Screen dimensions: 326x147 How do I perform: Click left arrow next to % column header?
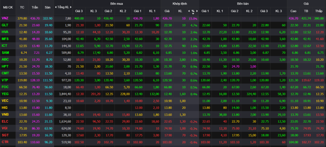[x=189, y=11]
